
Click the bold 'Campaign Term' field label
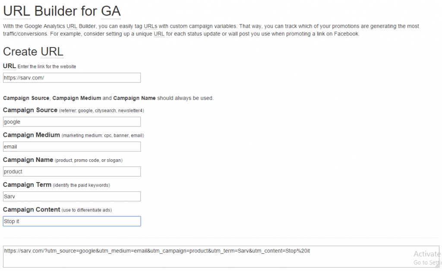point(27,185)
